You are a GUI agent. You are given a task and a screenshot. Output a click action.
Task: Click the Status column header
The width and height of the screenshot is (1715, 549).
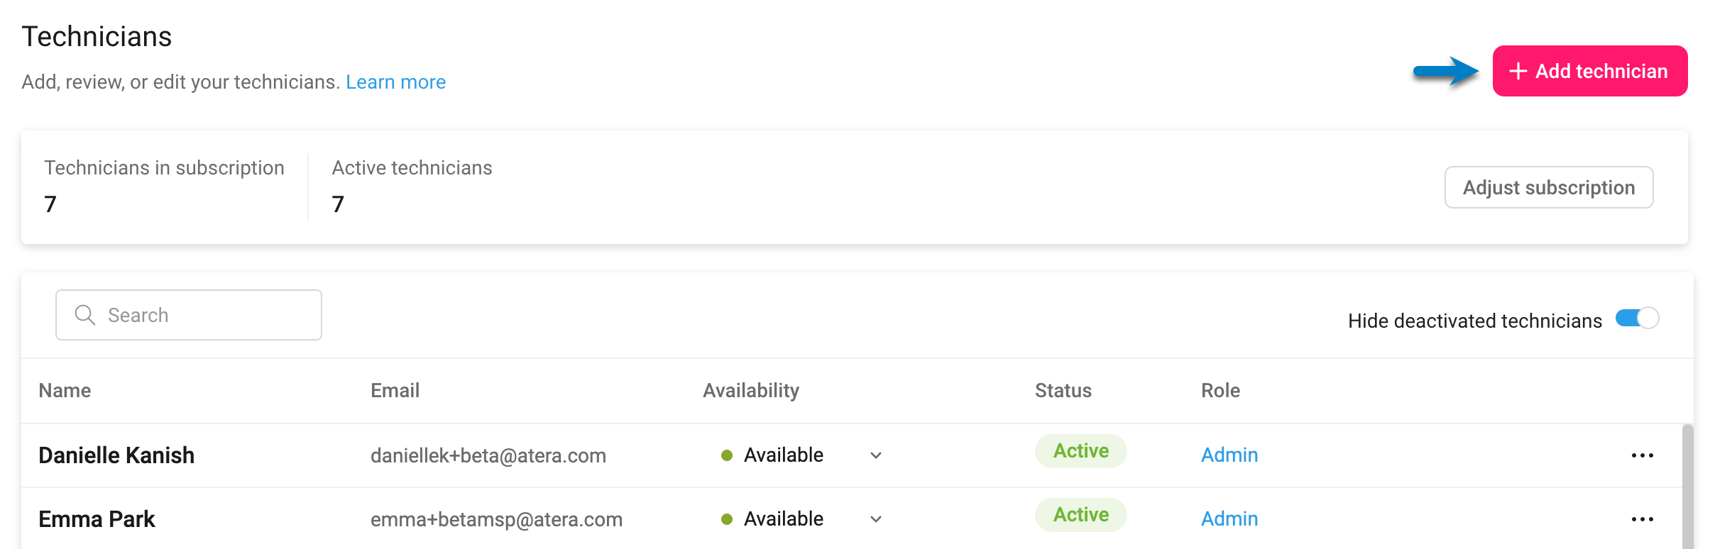coord(1063,390)
